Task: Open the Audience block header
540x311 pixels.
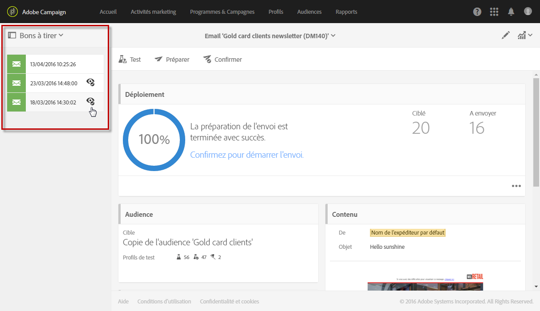Action: pos(218,214)
